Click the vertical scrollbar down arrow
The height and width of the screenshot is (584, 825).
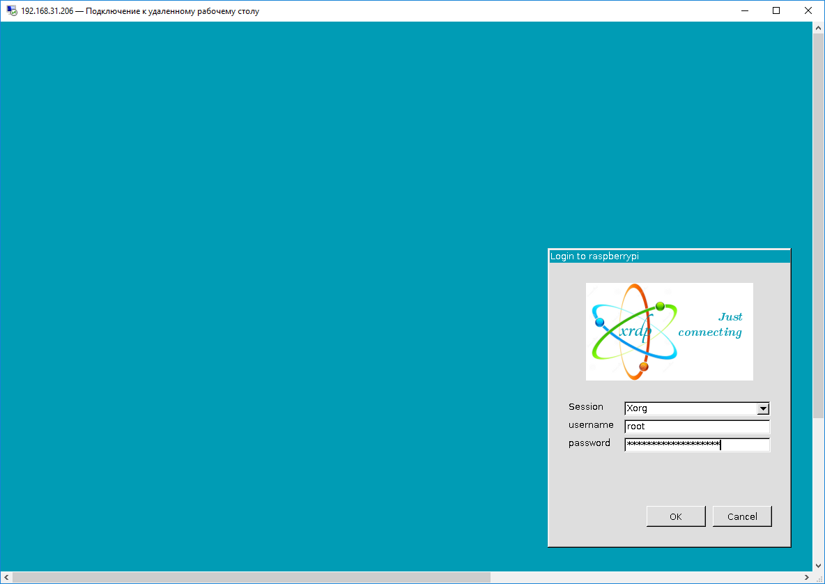(818, 566)
